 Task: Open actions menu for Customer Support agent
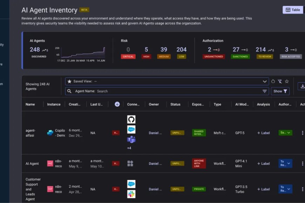click(x=303, y=189)
